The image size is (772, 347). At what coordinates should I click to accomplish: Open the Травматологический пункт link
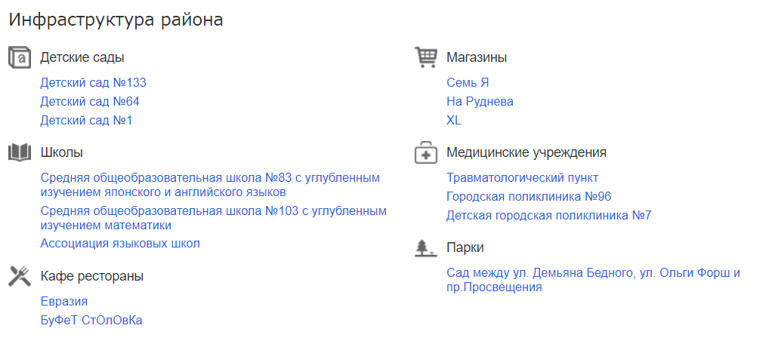point(522,178)
